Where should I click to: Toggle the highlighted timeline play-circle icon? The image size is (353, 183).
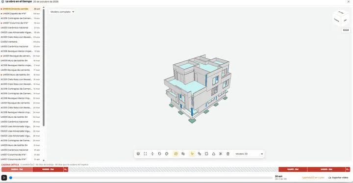click(176, 154)
